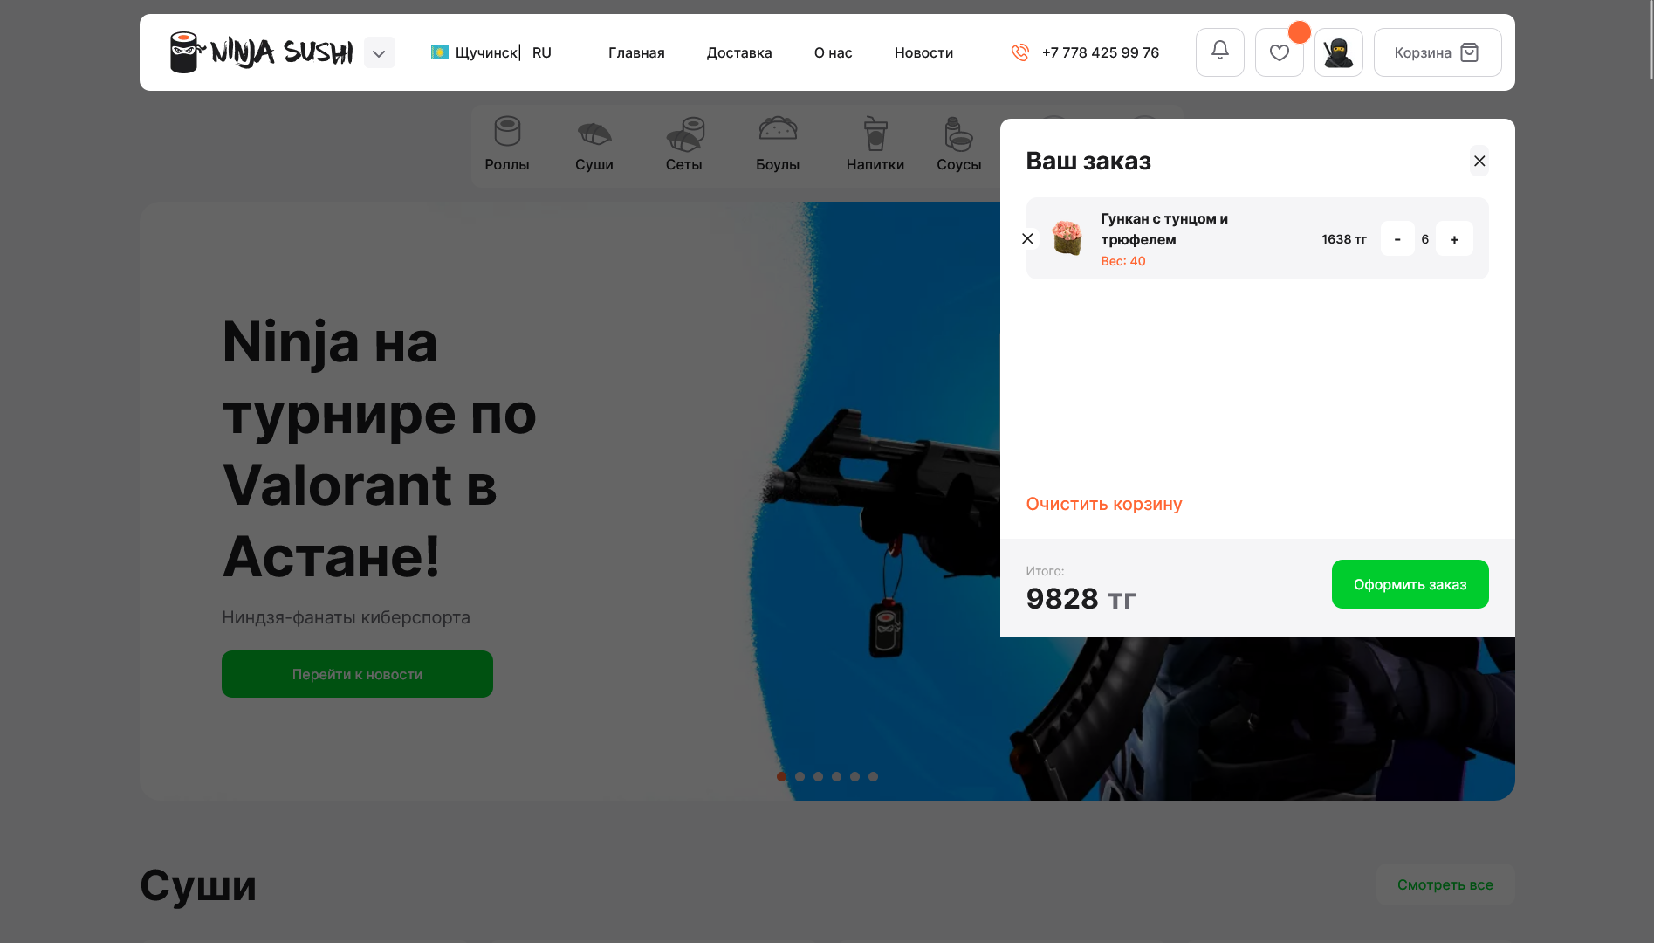Image resolution: width=1654 pixels, height=943 pixels.
Task: Select the second carousel dot
Action: [800, 776]
